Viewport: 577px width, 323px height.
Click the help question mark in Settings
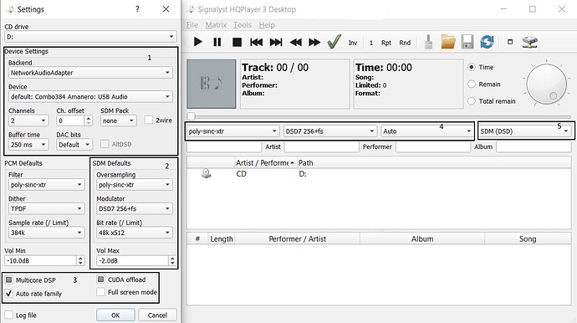(137, 9)
